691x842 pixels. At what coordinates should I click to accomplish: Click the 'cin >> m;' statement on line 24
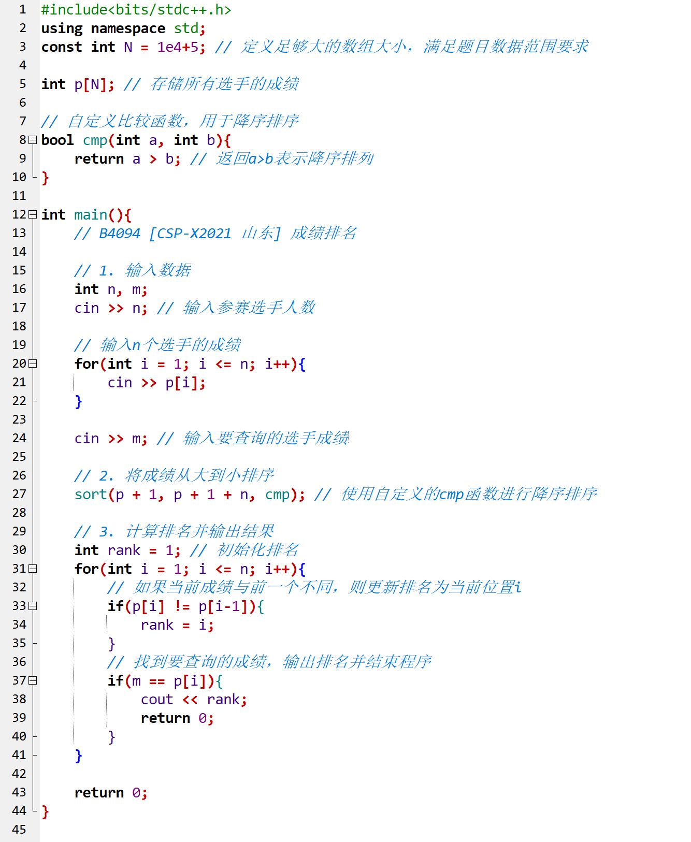[111, 439]
